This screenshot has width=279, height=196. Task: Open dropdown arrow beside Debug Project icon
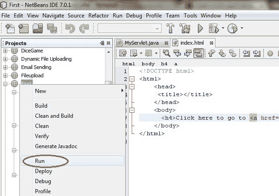[x=223, y=28]
